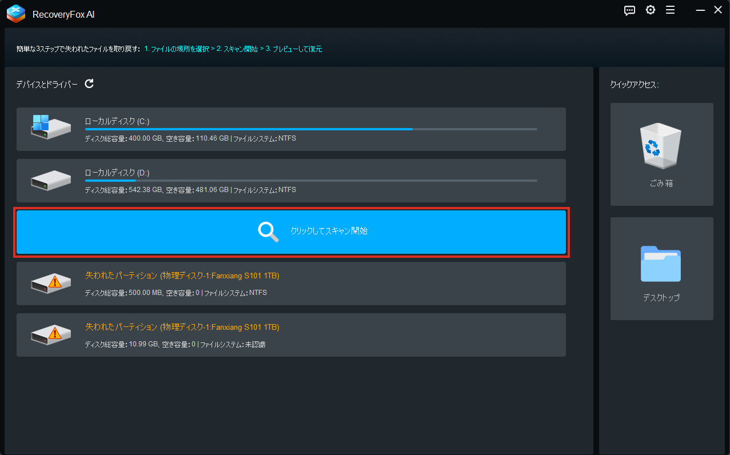Click the C: drive usage bar
This screenshot has width=730, height=455.
[x=311, y=129]
